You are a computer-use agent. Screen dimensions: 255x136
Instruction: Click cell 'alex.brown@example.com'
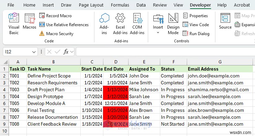[x=220, y=110]
